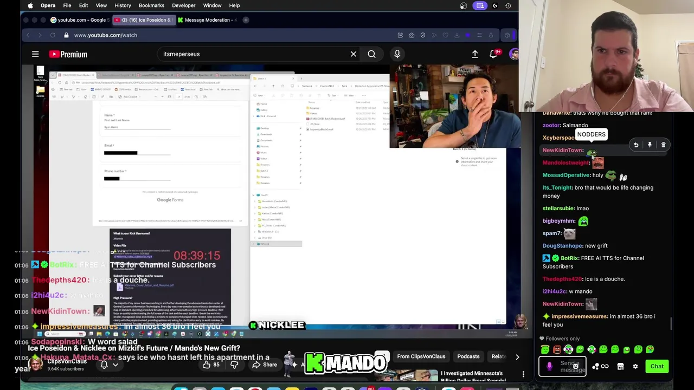
Task: Go to YouTube Premium home logo
Action: pos(68,54)
